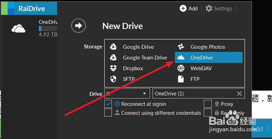Click the RaiDrive logo icon
The image size is (272, 139).
tap(8, 8)
